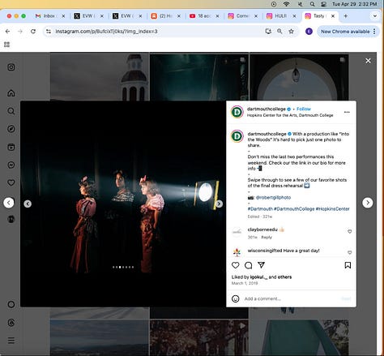Share post via paper plane icon
Screen dimensions: 384x356
[x=261, y=265]
